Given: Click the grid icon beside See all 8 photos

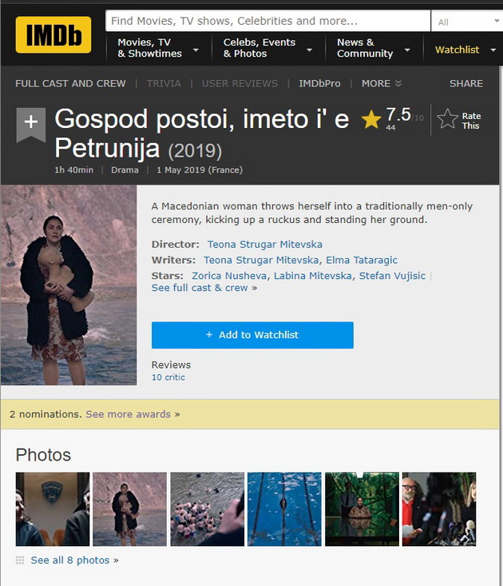Looking at the screenshot, I should (x=20, y=560).
